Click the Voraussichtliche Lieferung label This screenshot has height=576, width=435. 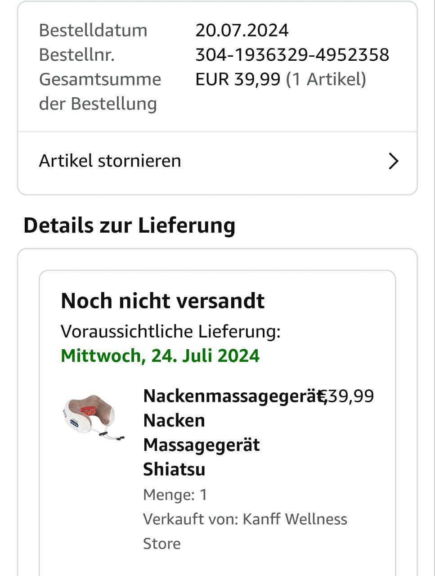tap(170, 332)
